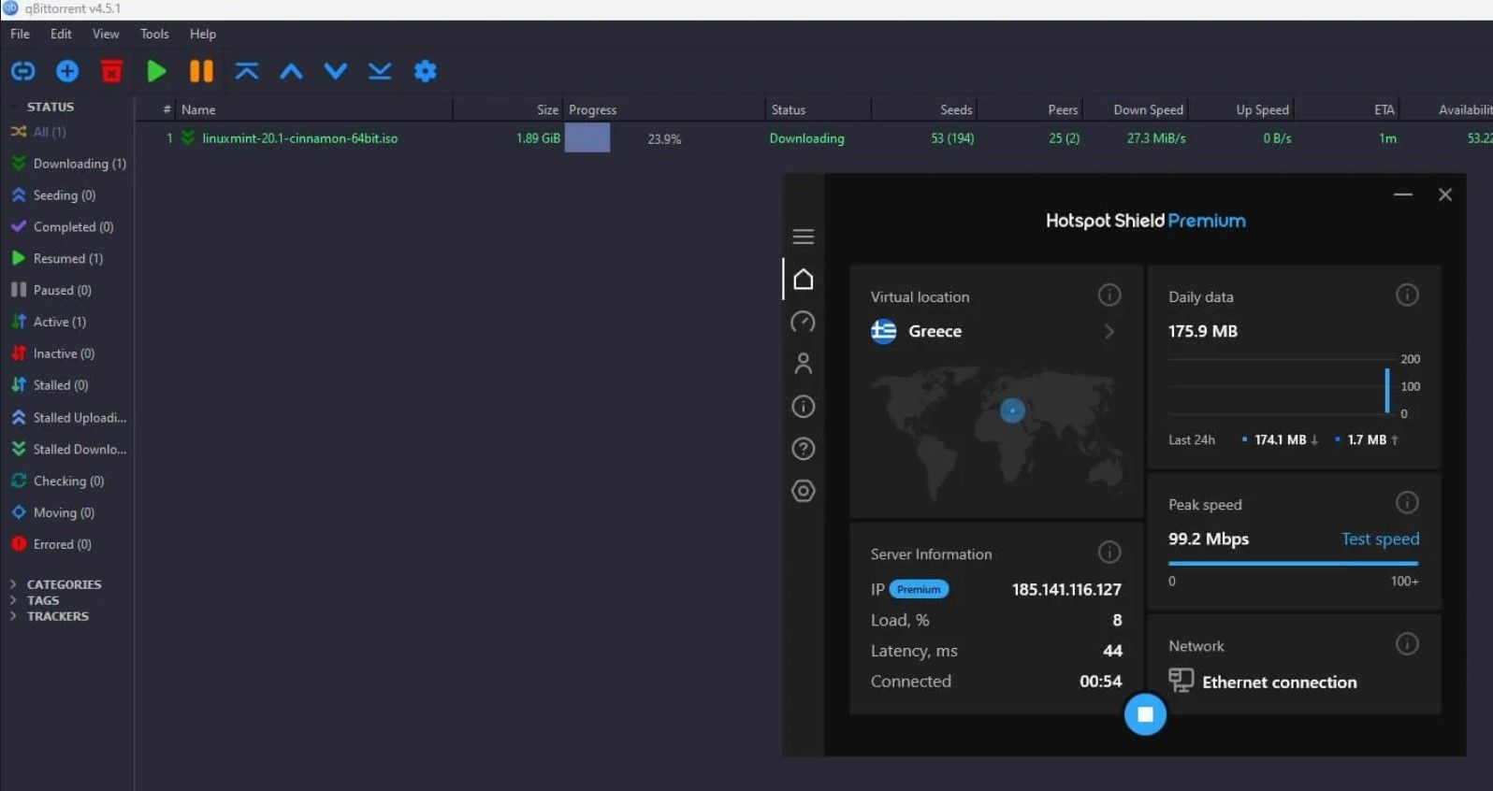Click the Peak speed meter bar
Screen dimensions: 1493x791
coord(1293,563)
